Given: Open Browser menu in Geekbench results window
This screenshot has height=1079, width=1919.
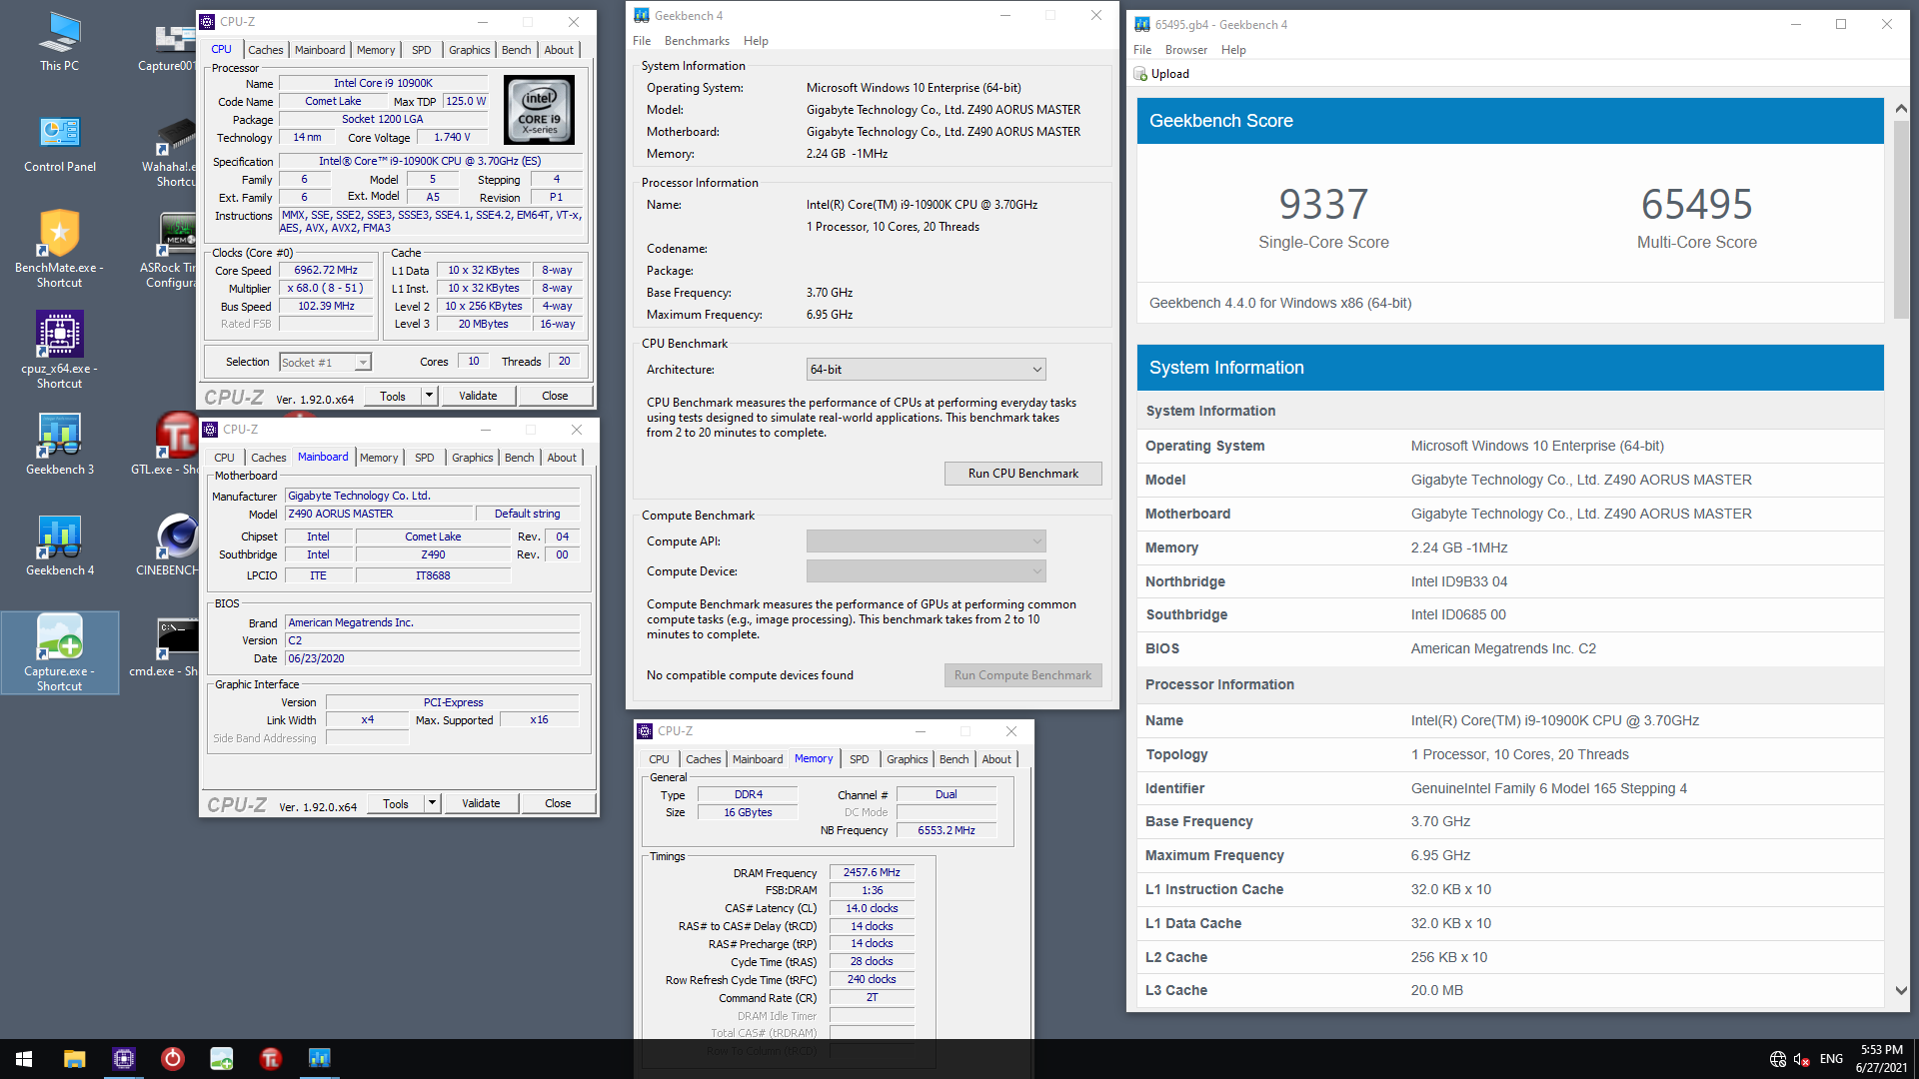Looking at the screenshot, I should (x=1185, y=50).
